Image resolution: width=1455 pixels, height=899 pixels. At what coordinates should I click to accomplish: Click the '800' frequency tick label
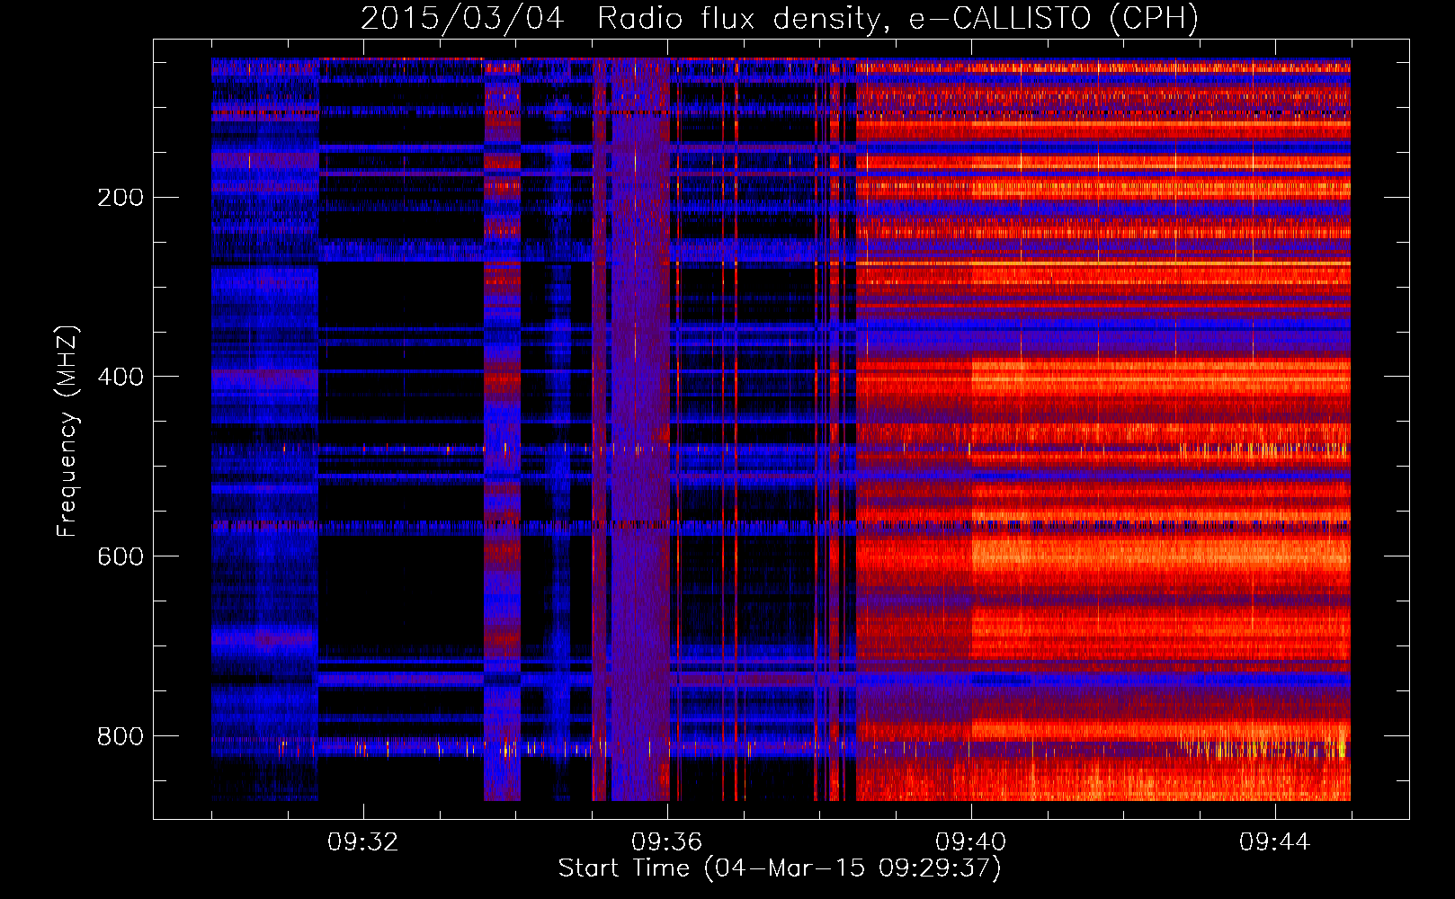click(x=121, y=737)
